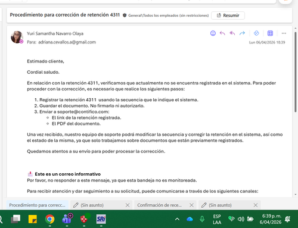Switch to first (Sin asunto) draft tab
This screenshot has height=228, width=298.
pyautogui.click(x=92, y=205)
